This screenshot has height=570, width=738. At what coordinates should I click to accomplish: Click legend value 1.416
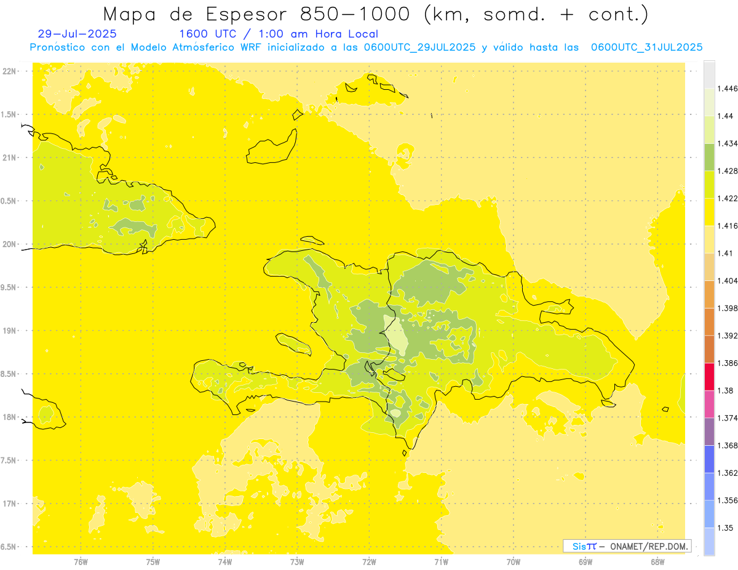click(x=728, y=226)
